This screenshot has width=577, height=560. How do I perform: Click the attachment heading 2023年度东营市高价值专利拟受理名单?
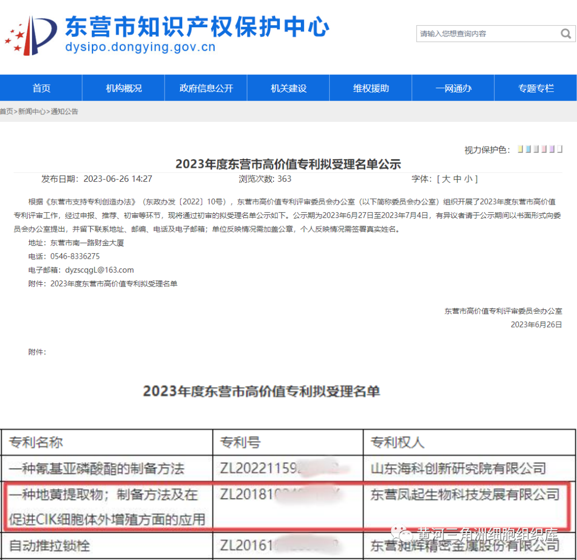click(x=261, y=391)
